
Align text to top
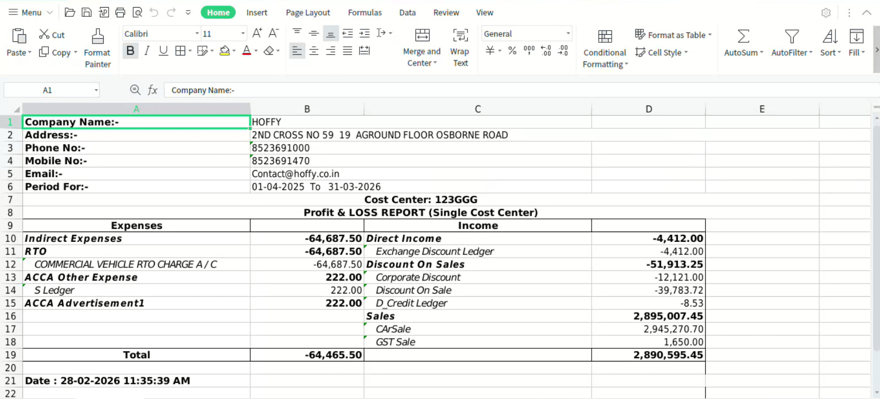(x=297, y=33)
